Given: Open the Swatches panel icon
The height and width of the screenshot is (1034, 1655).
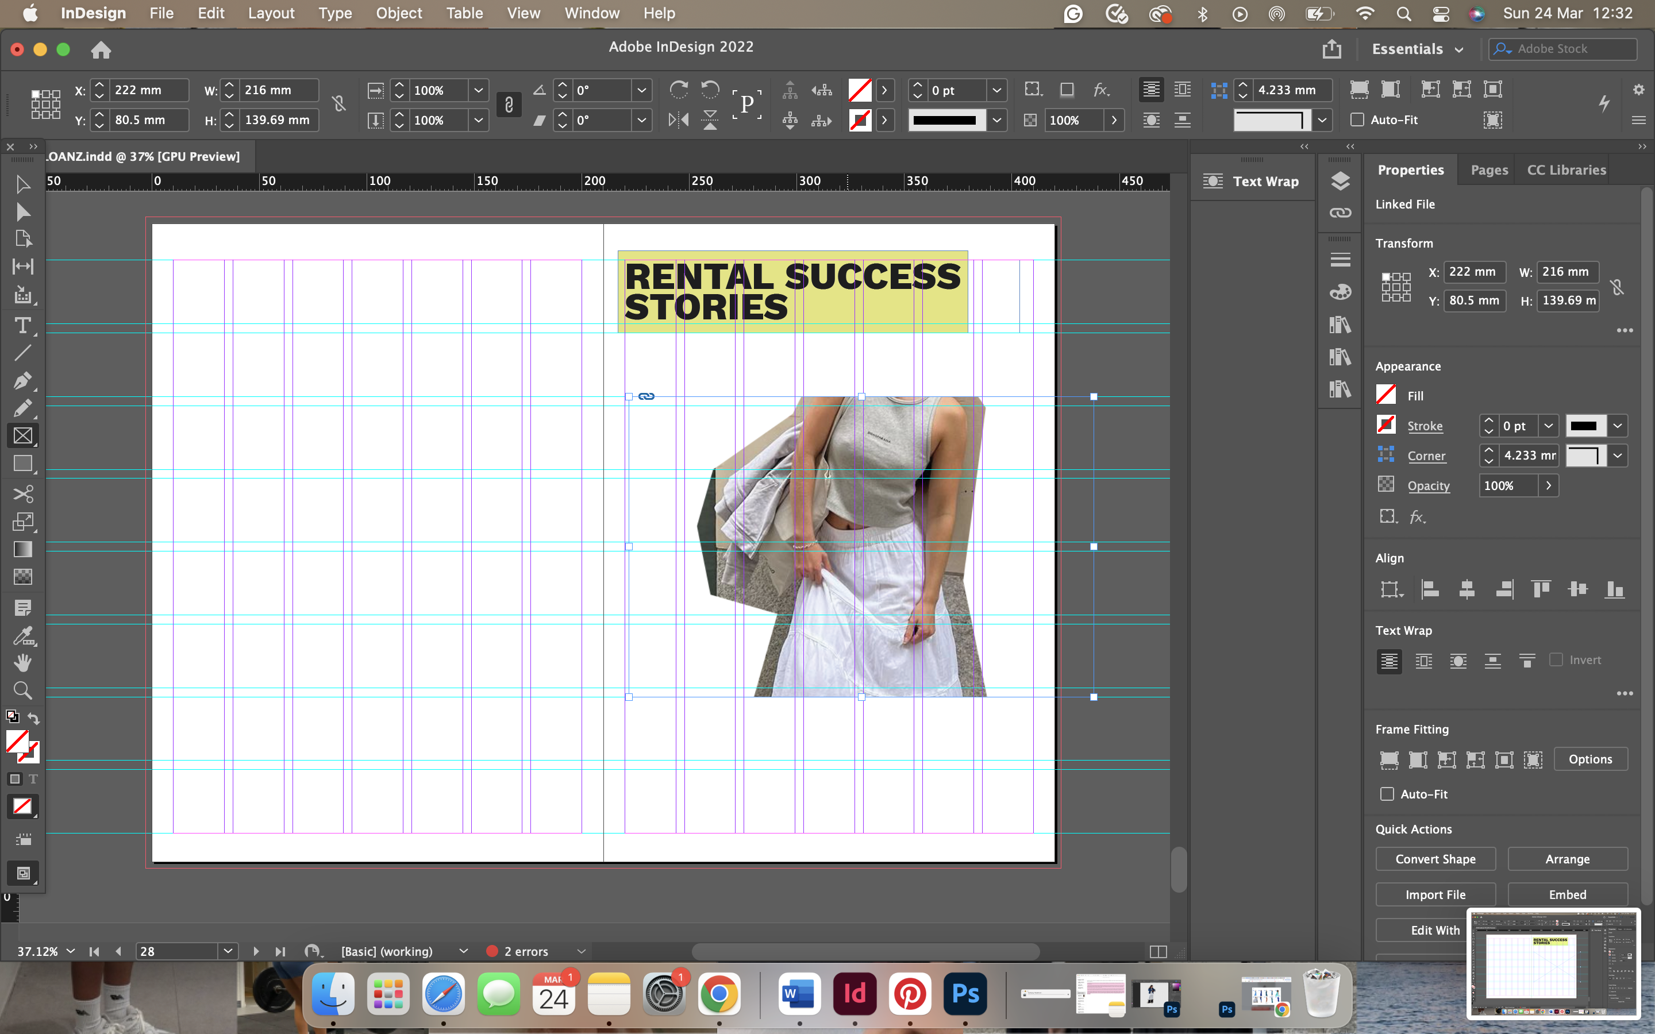Looking at the screenshot, I should pyautogui.click(x=1341, y=291).
